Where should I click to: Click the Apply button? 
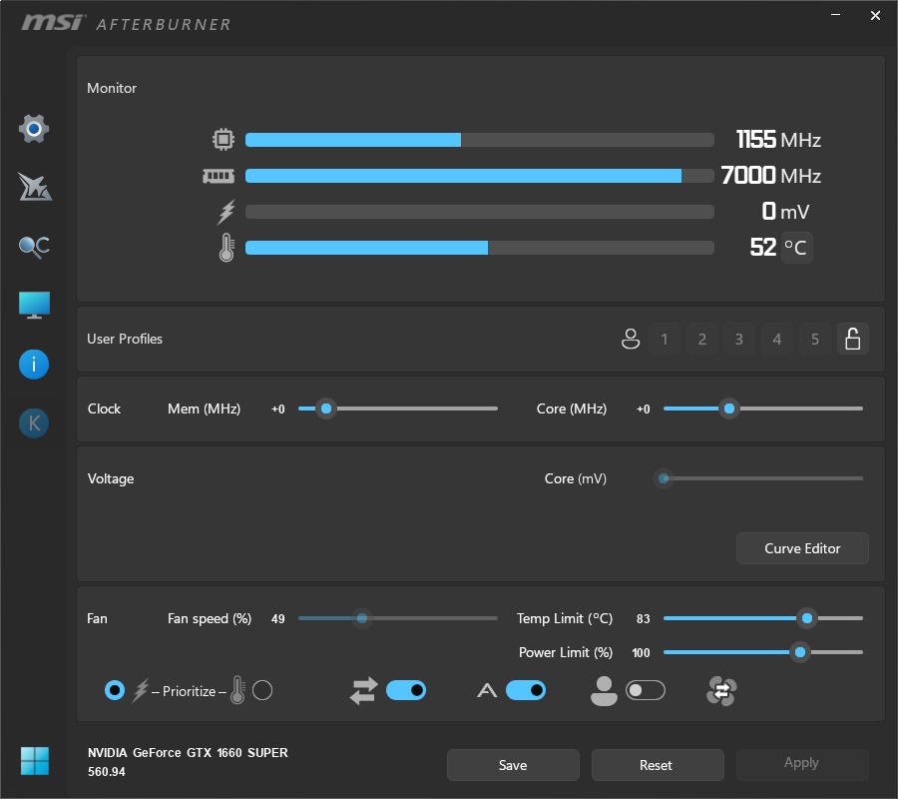point(802,764)
